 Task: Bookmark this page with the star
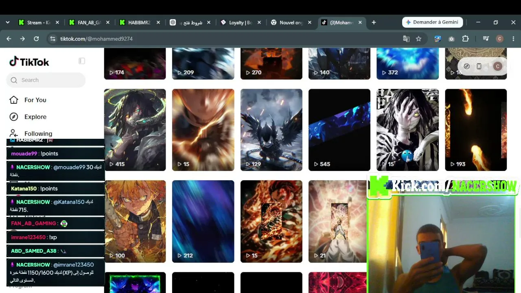tap(418, 39)
